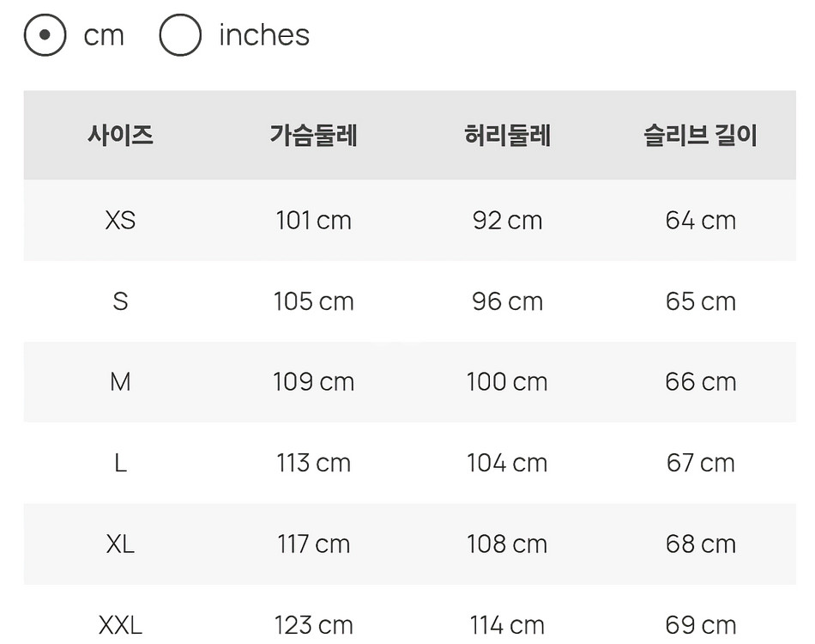Select the XXL size row label
Image resolution: width=815 pixels, height=644 pixels.
pyautogui.click(x=120, y=625)
